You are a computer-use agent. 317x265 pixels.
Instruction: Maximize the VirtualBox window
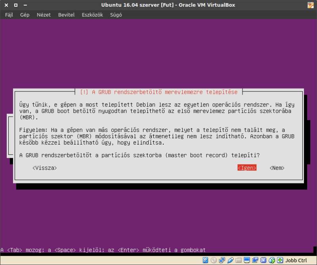coord(16,5)
